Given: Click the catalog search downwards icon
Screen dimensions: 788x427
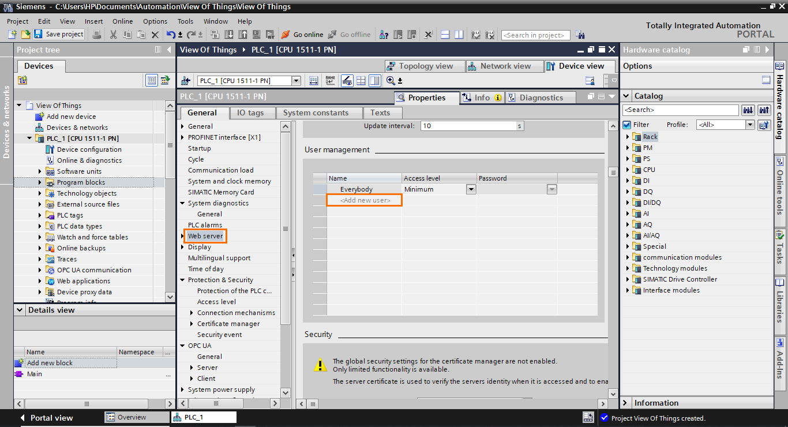Looking at the screenshot, I should coord(748,110).
